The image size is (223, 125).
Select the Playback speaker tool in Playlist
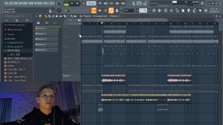(75, 16)
